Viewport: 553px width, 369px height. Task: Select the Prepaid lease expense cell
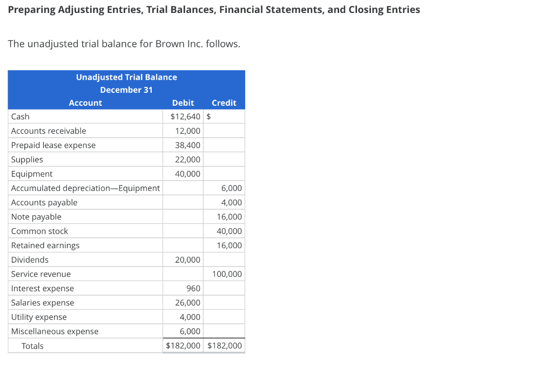point(53,145)
